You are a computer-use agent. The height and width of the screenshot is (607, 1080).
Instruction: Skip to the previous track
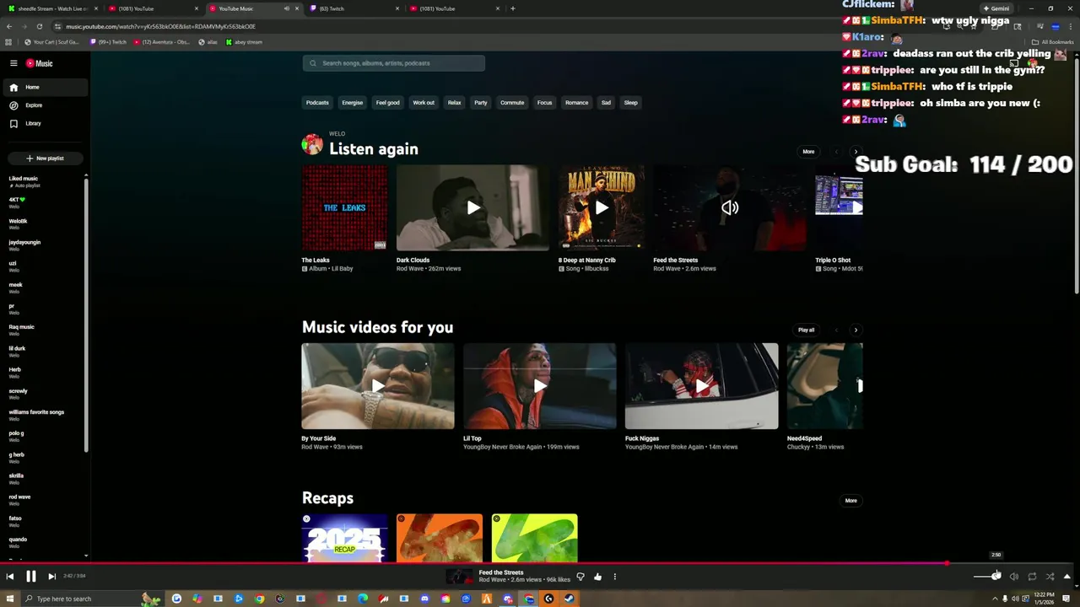point(9,577)
